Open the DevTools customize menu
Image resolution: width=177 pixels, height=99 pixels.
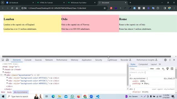click(170, 60)
